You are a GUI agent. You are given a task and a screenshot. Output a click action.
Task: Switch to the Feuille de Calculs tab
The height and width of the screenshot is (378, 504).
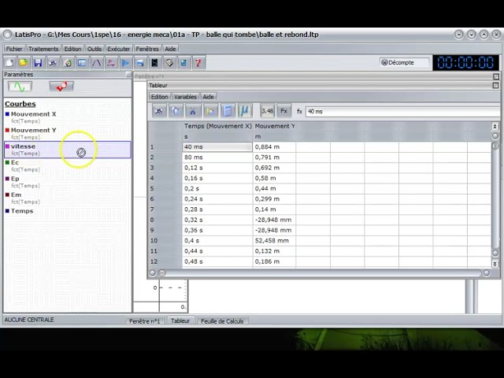tap(222, 321)
